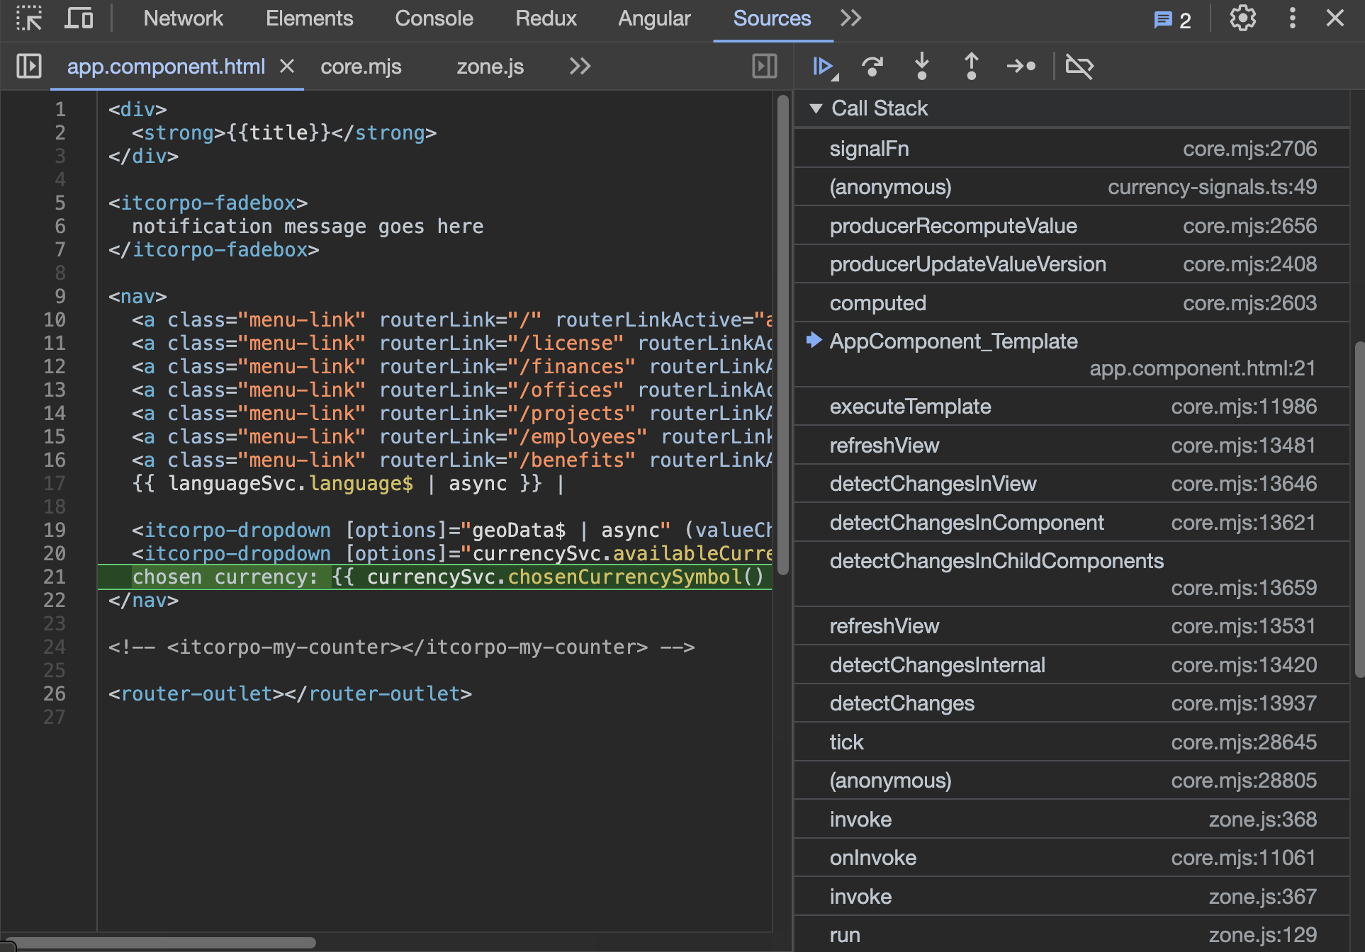Step over next function call

click(x=872, y=67)
